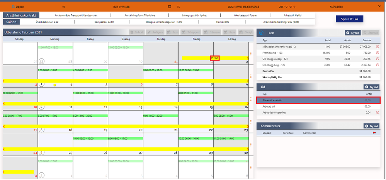Screen dimensions: 386x180
Task: Click Redigera toolbar button
Action: [x=155, y=32]
